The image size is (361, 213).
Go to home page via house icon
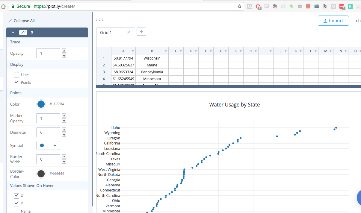(3, 6)
